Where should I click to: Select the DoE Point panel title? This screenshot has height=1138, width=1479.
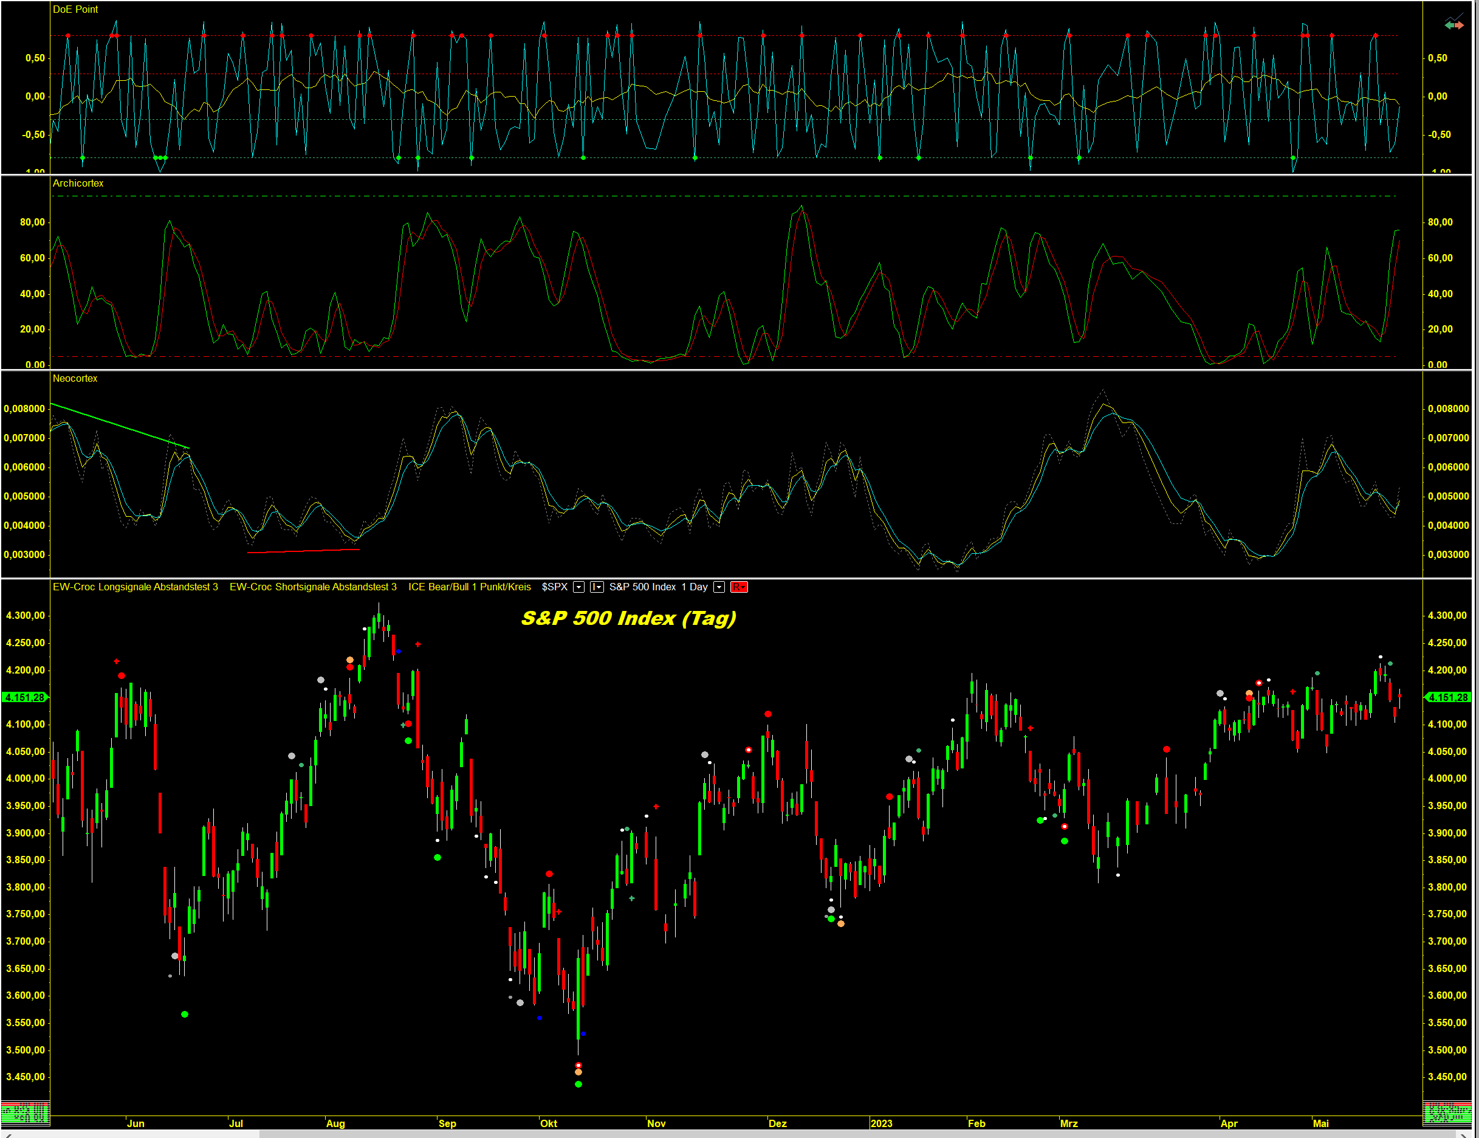(x=75, y=10)
